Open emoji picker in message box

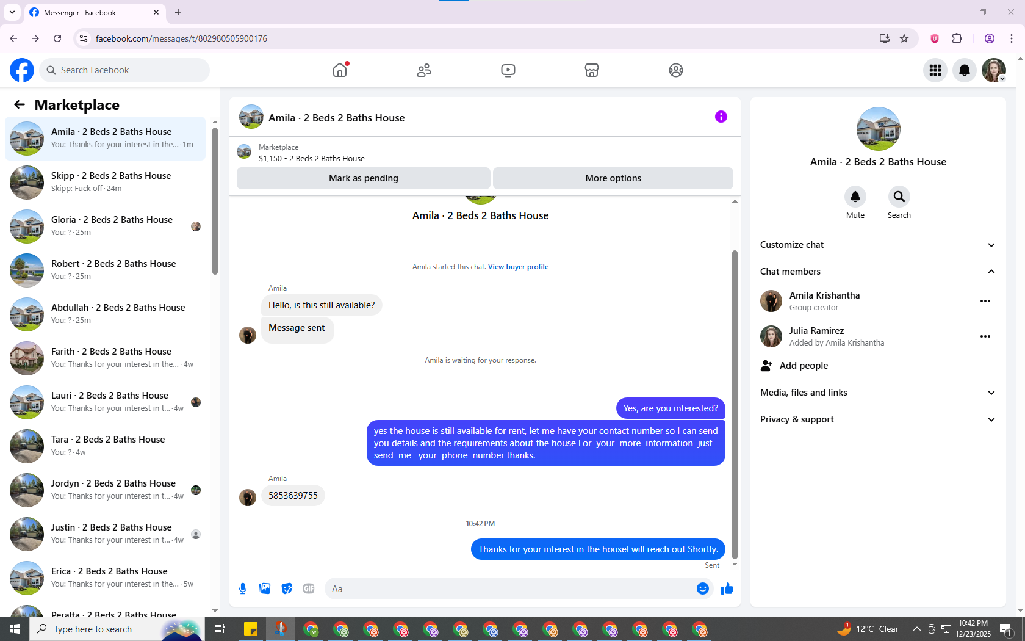click(703, 588)
